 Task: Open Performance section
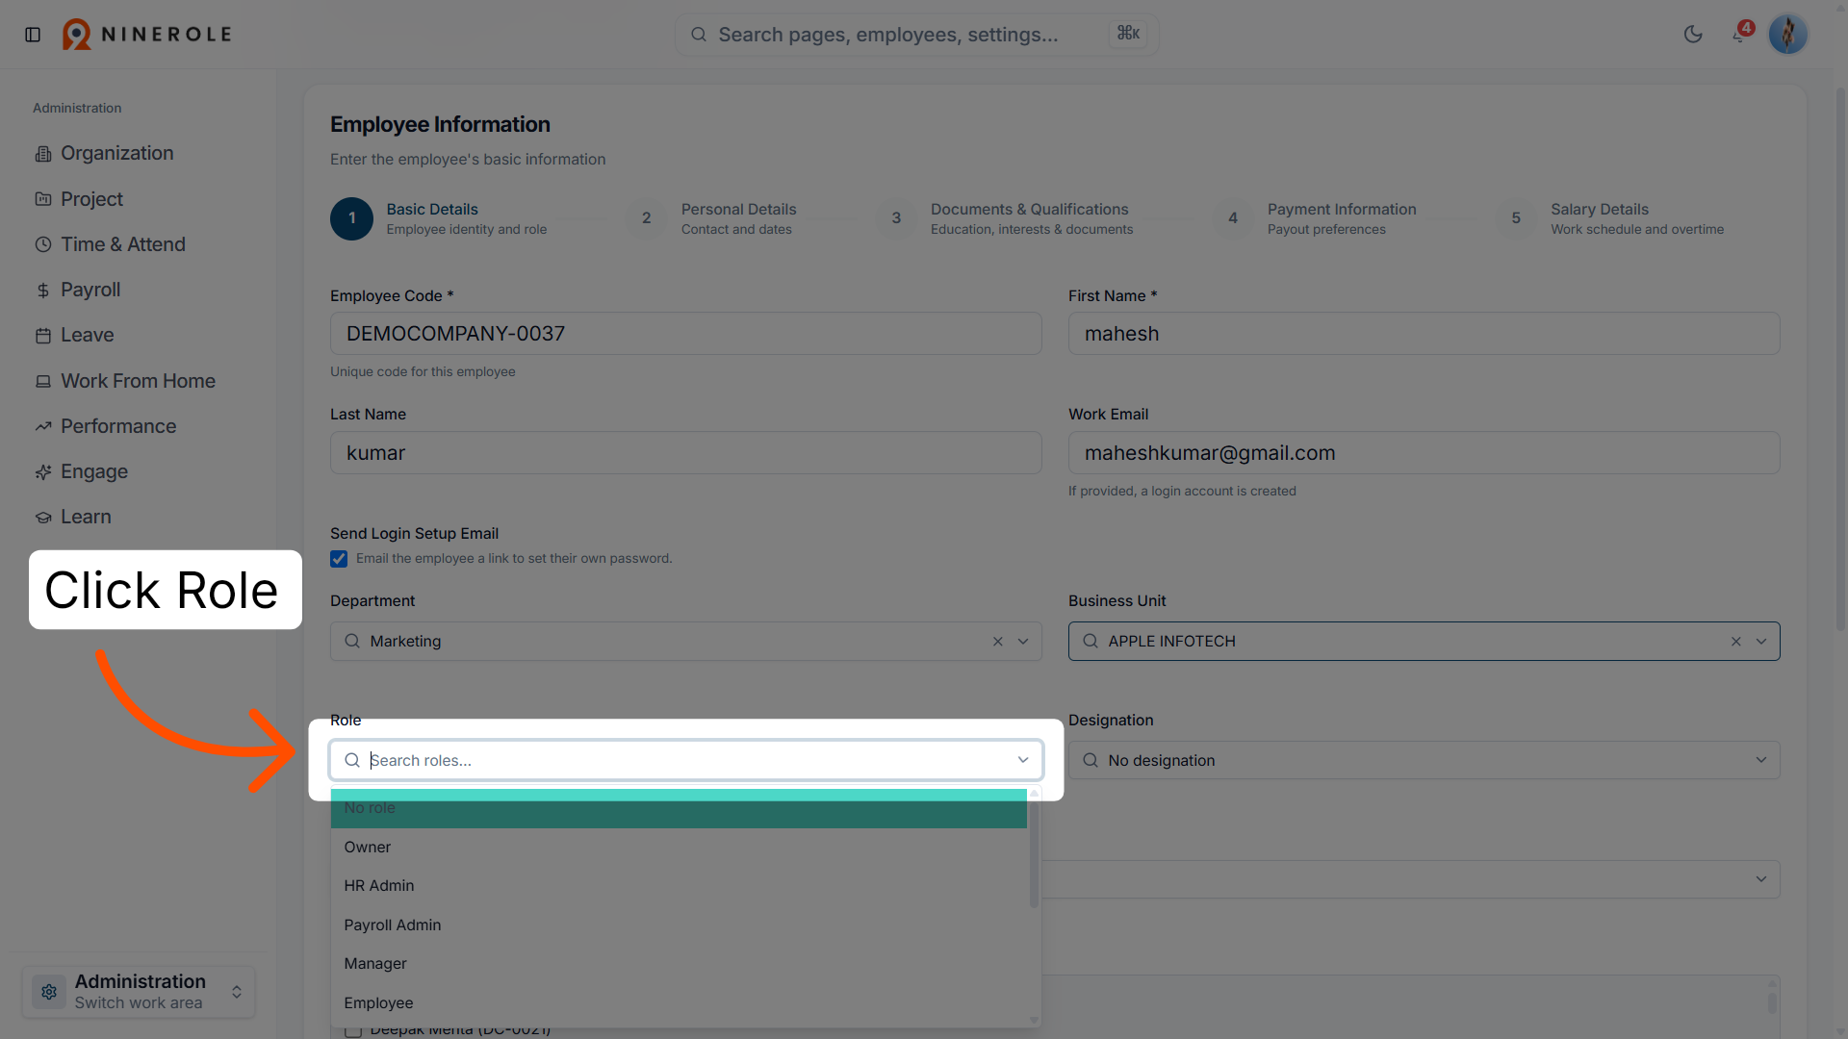coord(106,426)
